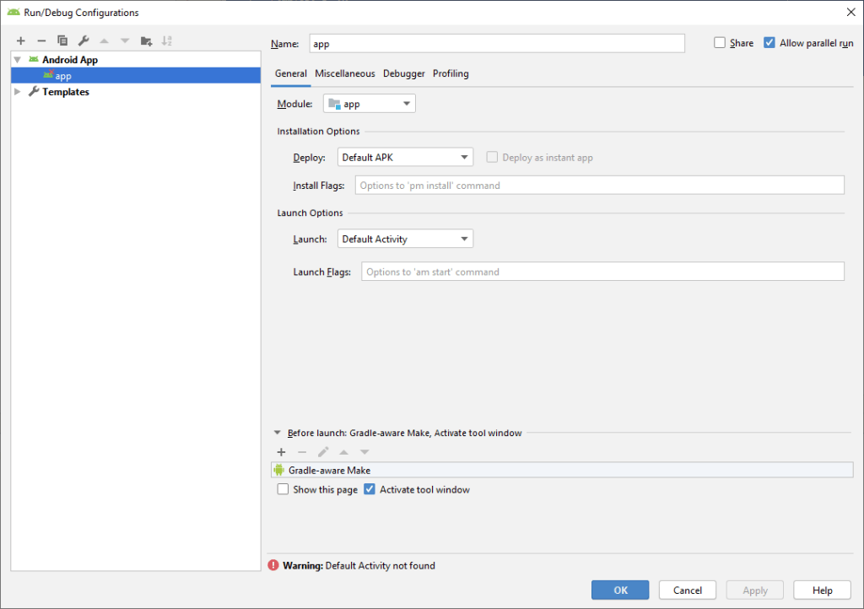Click the Install Flags input field
Image resolution: width=864 pixels, height=609 pixels.
pos(599,186)
